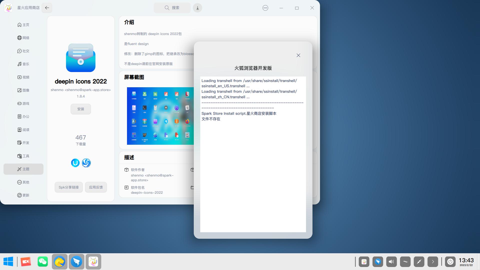The image size is (480, 270).
Task: Open the 更新 page in the sidebar
Action: pyautogui.click(x=24, y=195)
